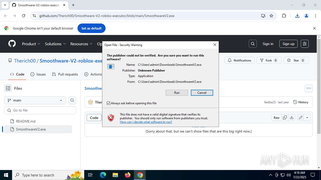Close the Open File Security Warning dialog
Viewport: 321px width, 180px height.
tap(215, 45)
